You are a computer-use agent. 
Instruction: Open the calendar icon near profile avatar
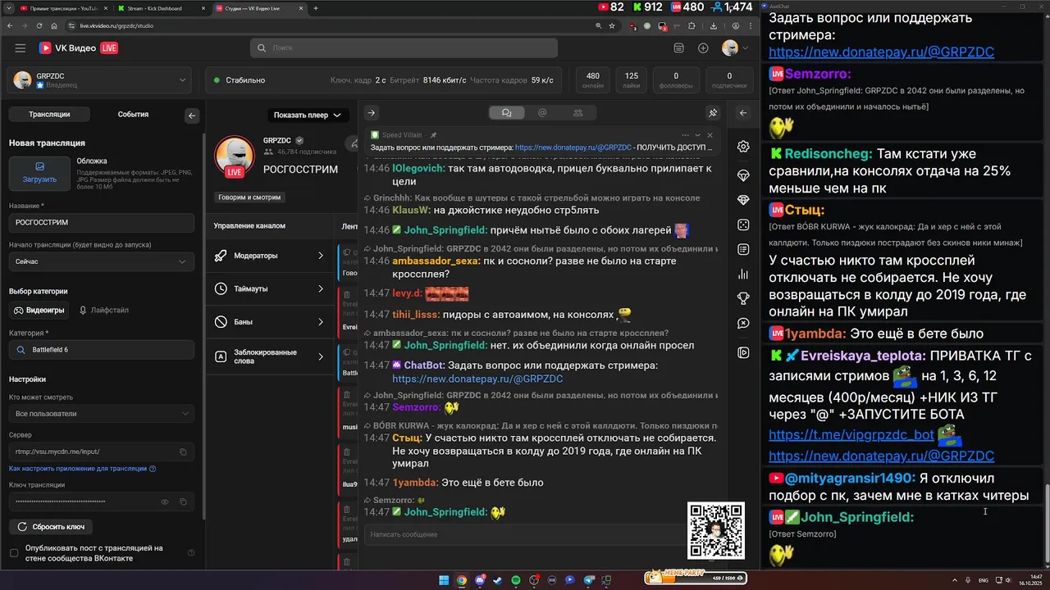[x=678, y=48]
